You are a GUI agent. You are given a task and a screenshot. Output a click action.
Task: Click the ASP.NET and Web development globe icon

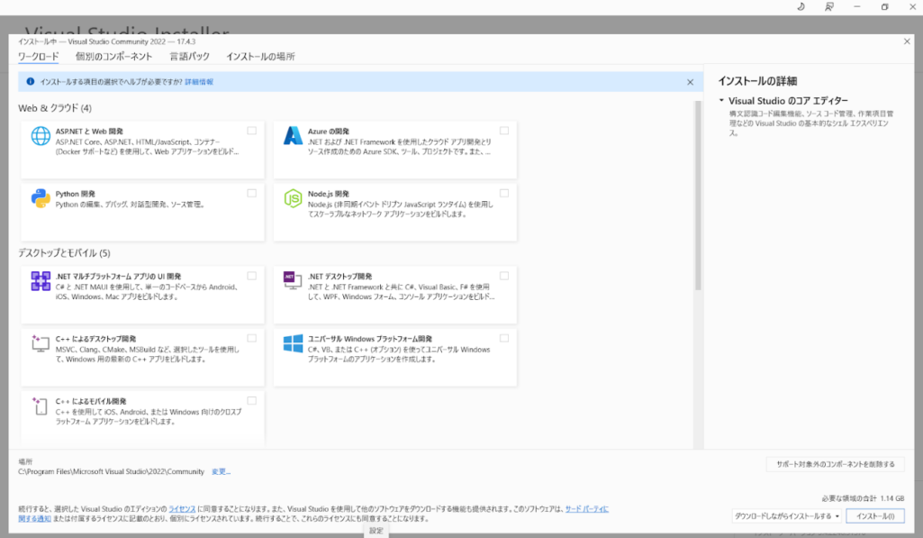coord(41,135)
